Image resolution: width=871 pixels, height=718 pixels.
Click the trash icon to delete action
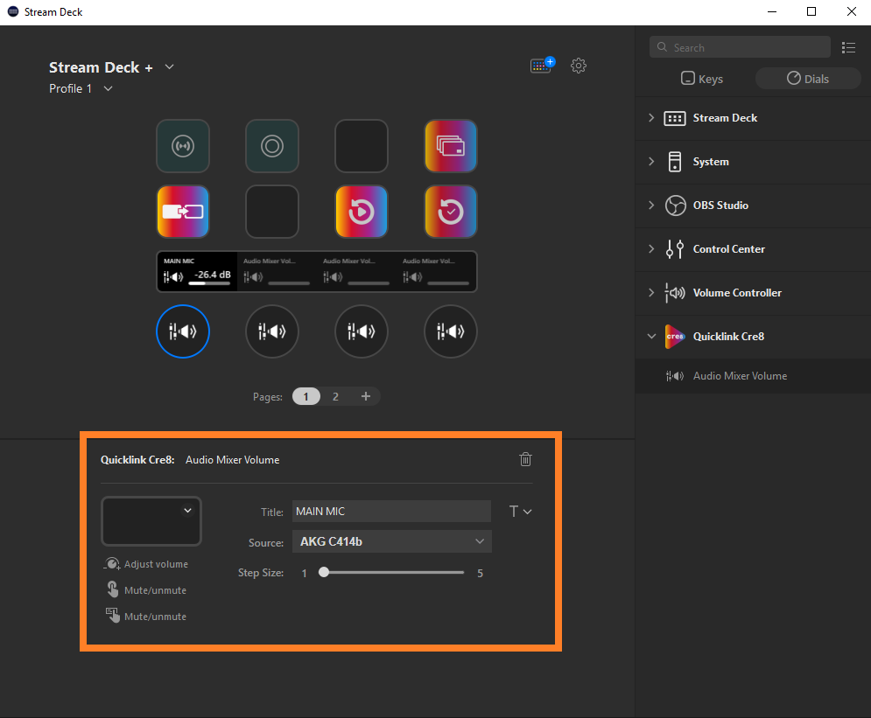(525, 459)
